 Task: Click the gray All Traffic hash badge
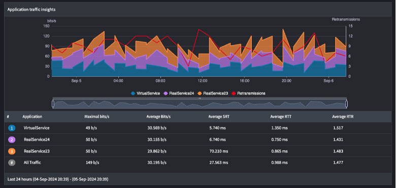pos(12,163)
